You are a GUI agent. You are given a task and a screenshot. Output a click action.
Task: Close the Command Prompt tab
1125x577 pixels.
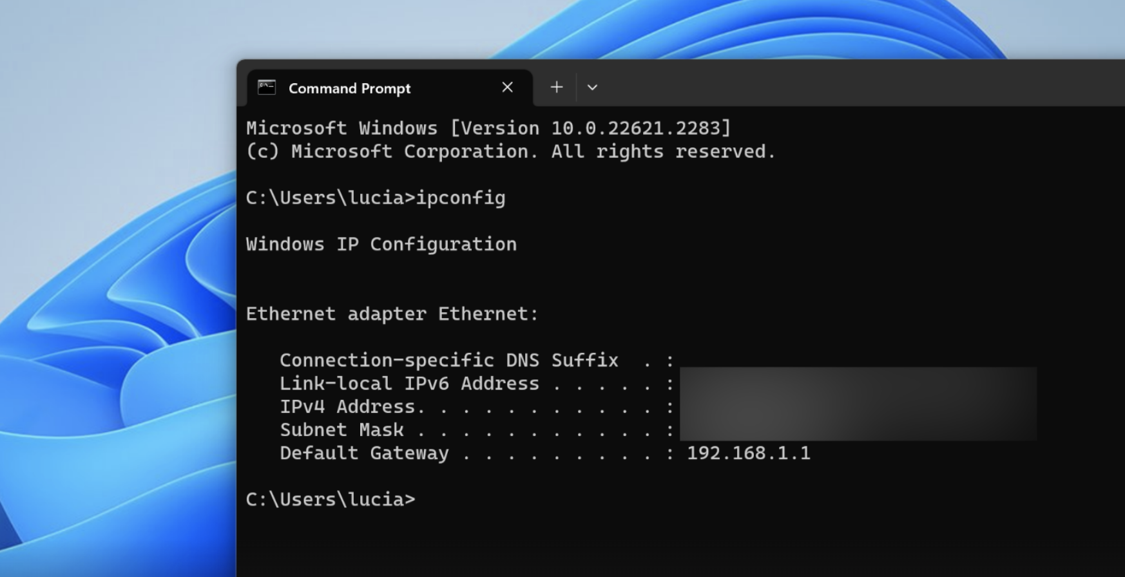(508, 88)
